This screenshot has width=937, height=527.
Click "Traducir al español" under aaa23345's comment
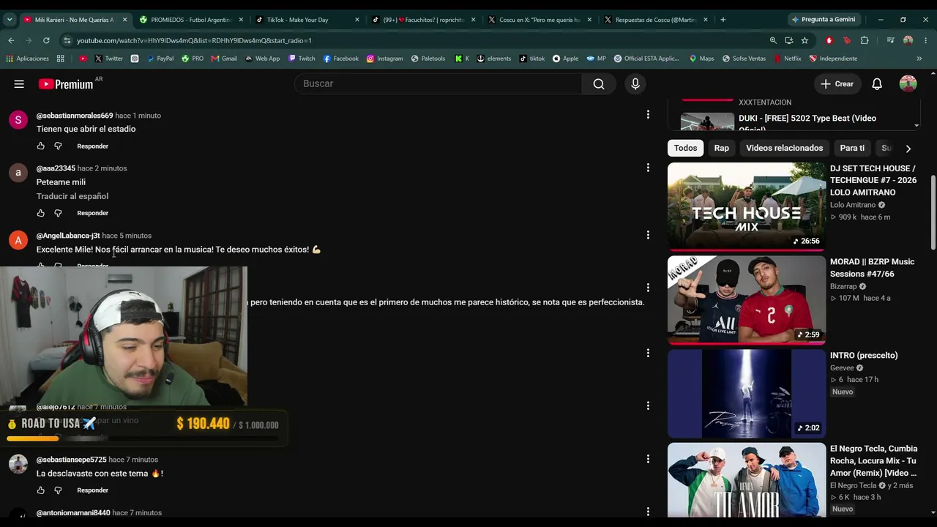click(72, 196)
